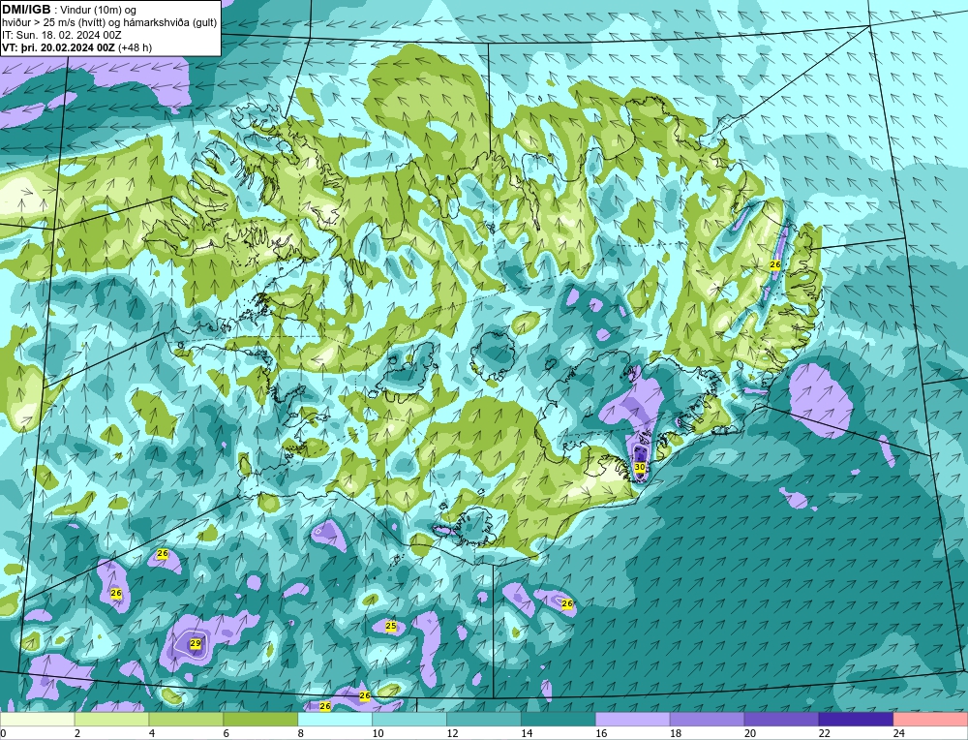The image size is (968, 740).
Task: Click the legend scale value 22
Action: pyautogui.click(x=824, y=733)
